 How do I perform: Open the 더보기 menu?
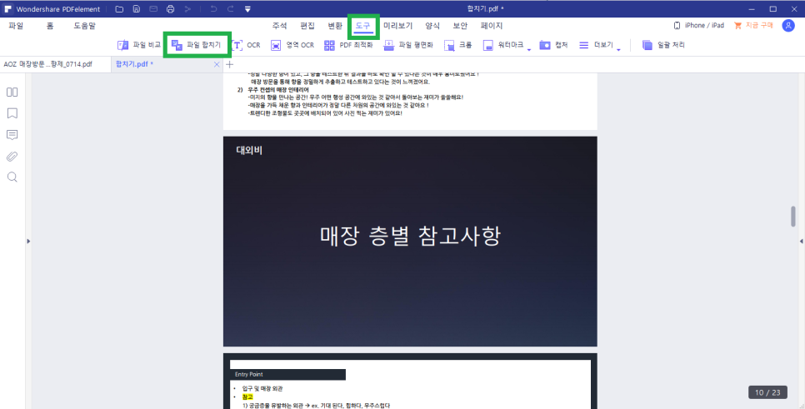pyautogui.click(x=596, y=45)
